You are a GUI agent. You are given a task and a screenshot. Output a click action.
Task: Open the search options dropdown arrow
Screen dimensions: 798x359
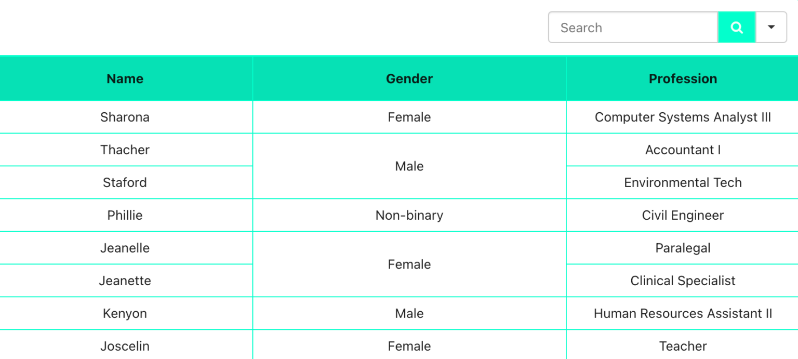point(771,28)
